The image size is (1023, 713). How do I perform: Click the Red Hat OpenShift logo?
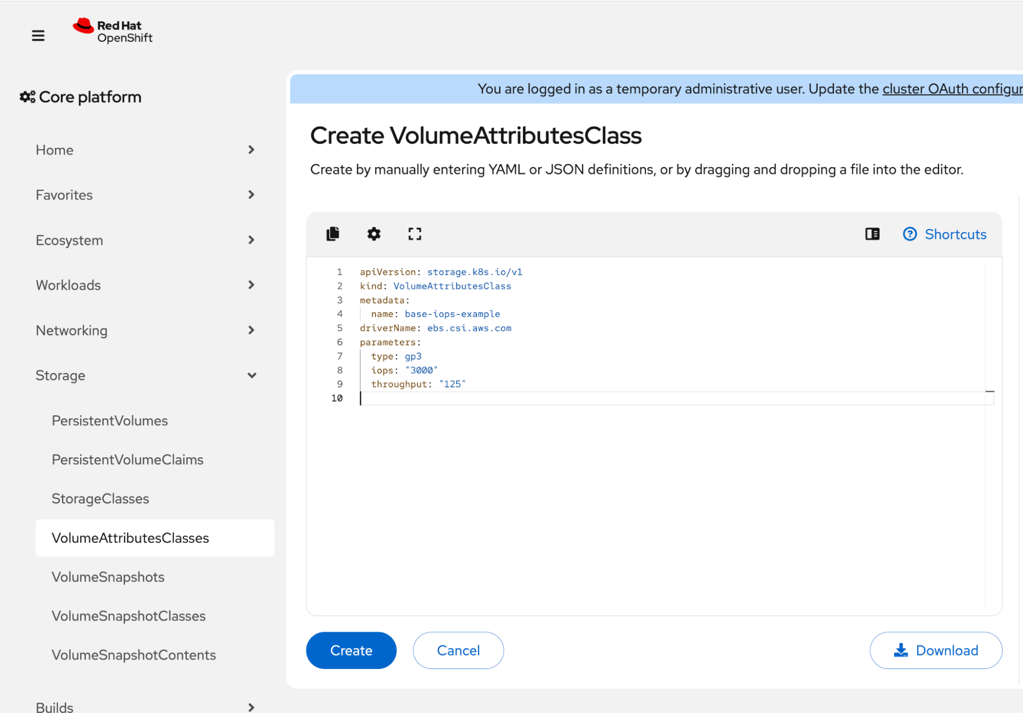click(x=113, y=31)
